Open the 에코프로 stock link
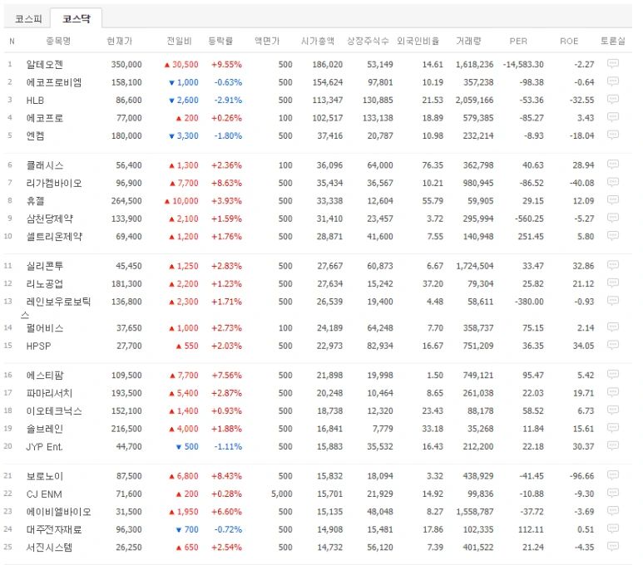The height and width of the screenshot is (565, 643). [x=44, y=118]
